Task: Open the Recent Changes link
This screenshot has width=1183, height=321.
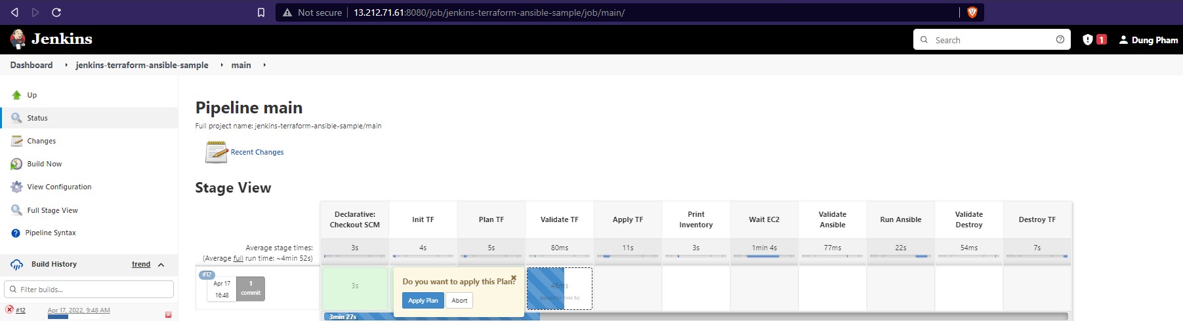Action: pyautogui.click(x=257, y=152)
